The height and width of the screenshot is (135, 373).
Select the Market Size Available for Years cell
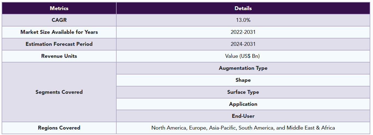[59, 32]
